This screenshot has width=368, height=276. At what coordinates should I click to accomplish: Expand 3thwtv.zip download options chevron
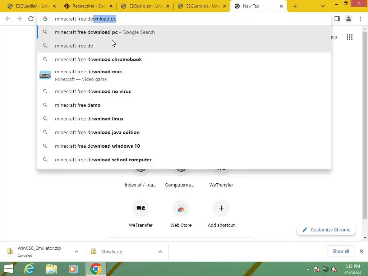point(160,252)
